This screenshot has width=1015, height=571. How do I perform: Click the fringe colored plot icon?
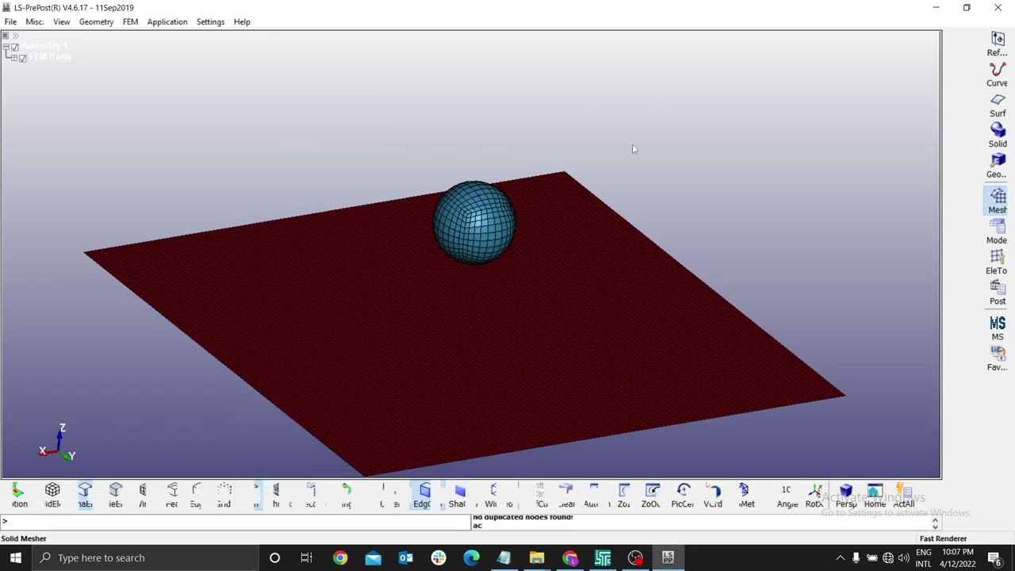[x=19, y=496]
